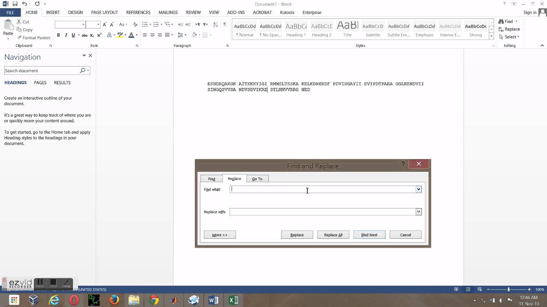Viewport: 547px width, 307px height.
Task: Click into the Find what field
Action: [x=323, y=189]
